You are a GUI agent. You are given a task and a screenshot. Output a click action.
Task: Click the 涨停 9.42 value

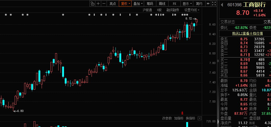[244, 109]
